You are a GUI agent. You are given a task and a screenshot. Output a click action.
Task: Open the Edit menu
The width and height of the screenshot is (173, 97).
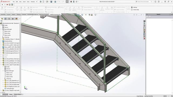pyautogui.click(x=17, y=2)
